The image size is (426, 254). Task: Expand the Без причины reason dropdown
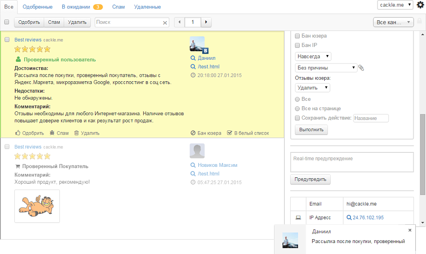(x=326, y=68)
